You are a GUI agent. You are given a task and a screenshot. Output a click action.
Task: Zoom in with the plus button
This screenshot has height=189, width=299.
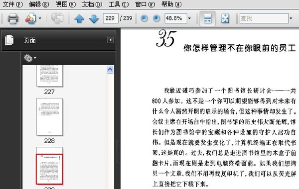pos(156,18)
